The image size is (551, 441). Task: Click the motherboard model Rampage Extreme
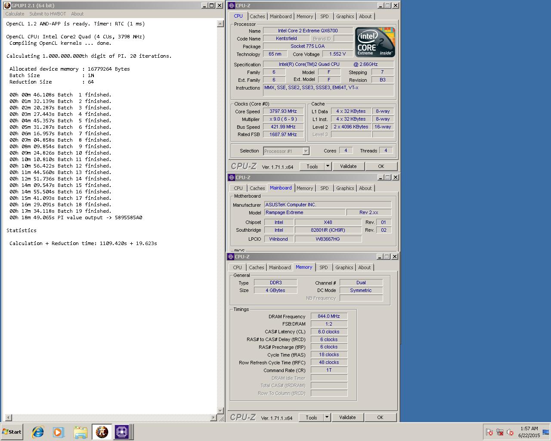[x=305, y=213]
